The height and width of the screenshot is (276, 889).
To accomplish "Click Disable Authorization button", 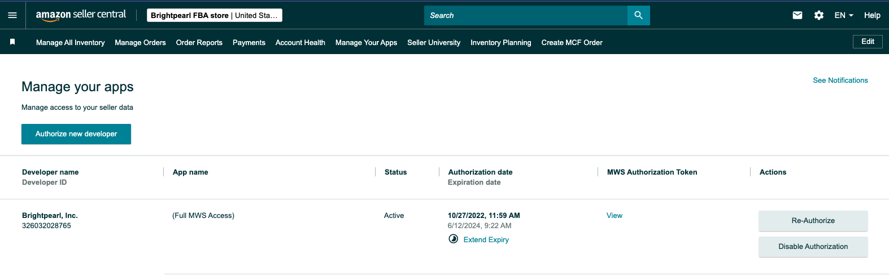I will click(813, 247).
